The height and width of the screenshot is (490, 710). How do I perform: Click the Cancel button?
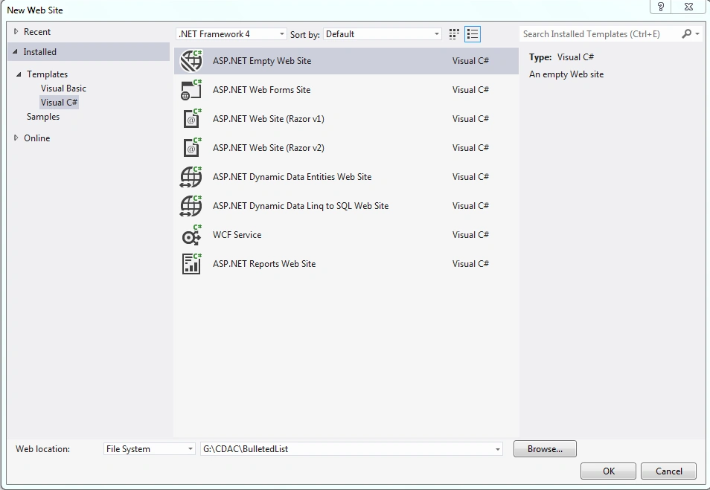[x=669, y=471]
